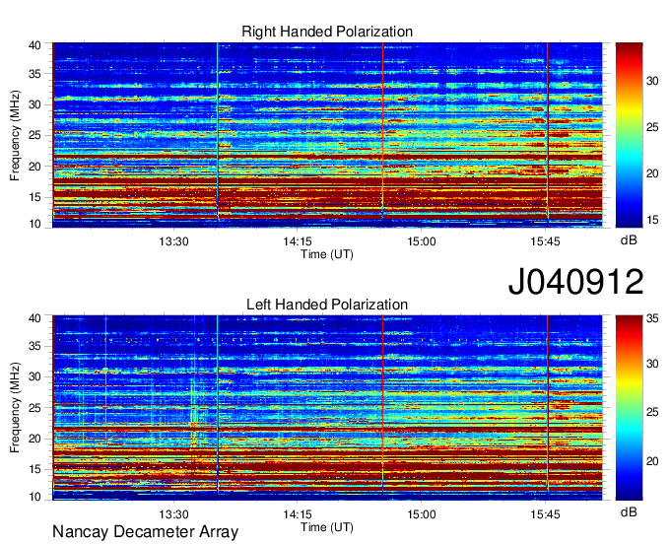The image size is (670, 544).
Task: Click the 'Time (UT)' label under the bottom plot
Action: tap(327, 527)
